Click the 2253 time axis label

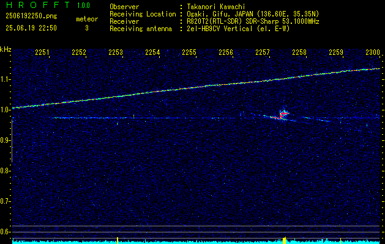[116, 52]
